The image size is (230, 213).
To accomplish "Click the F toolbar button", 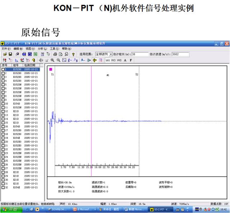I will (x=131, y=60).
